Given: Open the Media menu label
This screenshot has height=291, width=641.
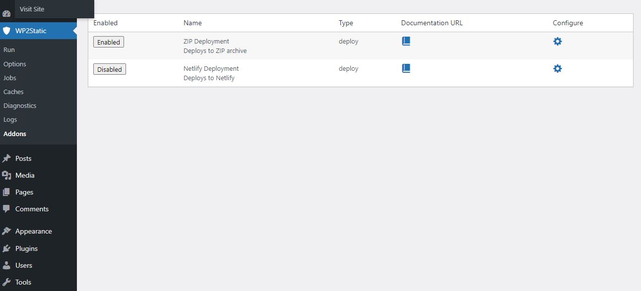Looking at the screenshot, I should click(x=25, y=175).
